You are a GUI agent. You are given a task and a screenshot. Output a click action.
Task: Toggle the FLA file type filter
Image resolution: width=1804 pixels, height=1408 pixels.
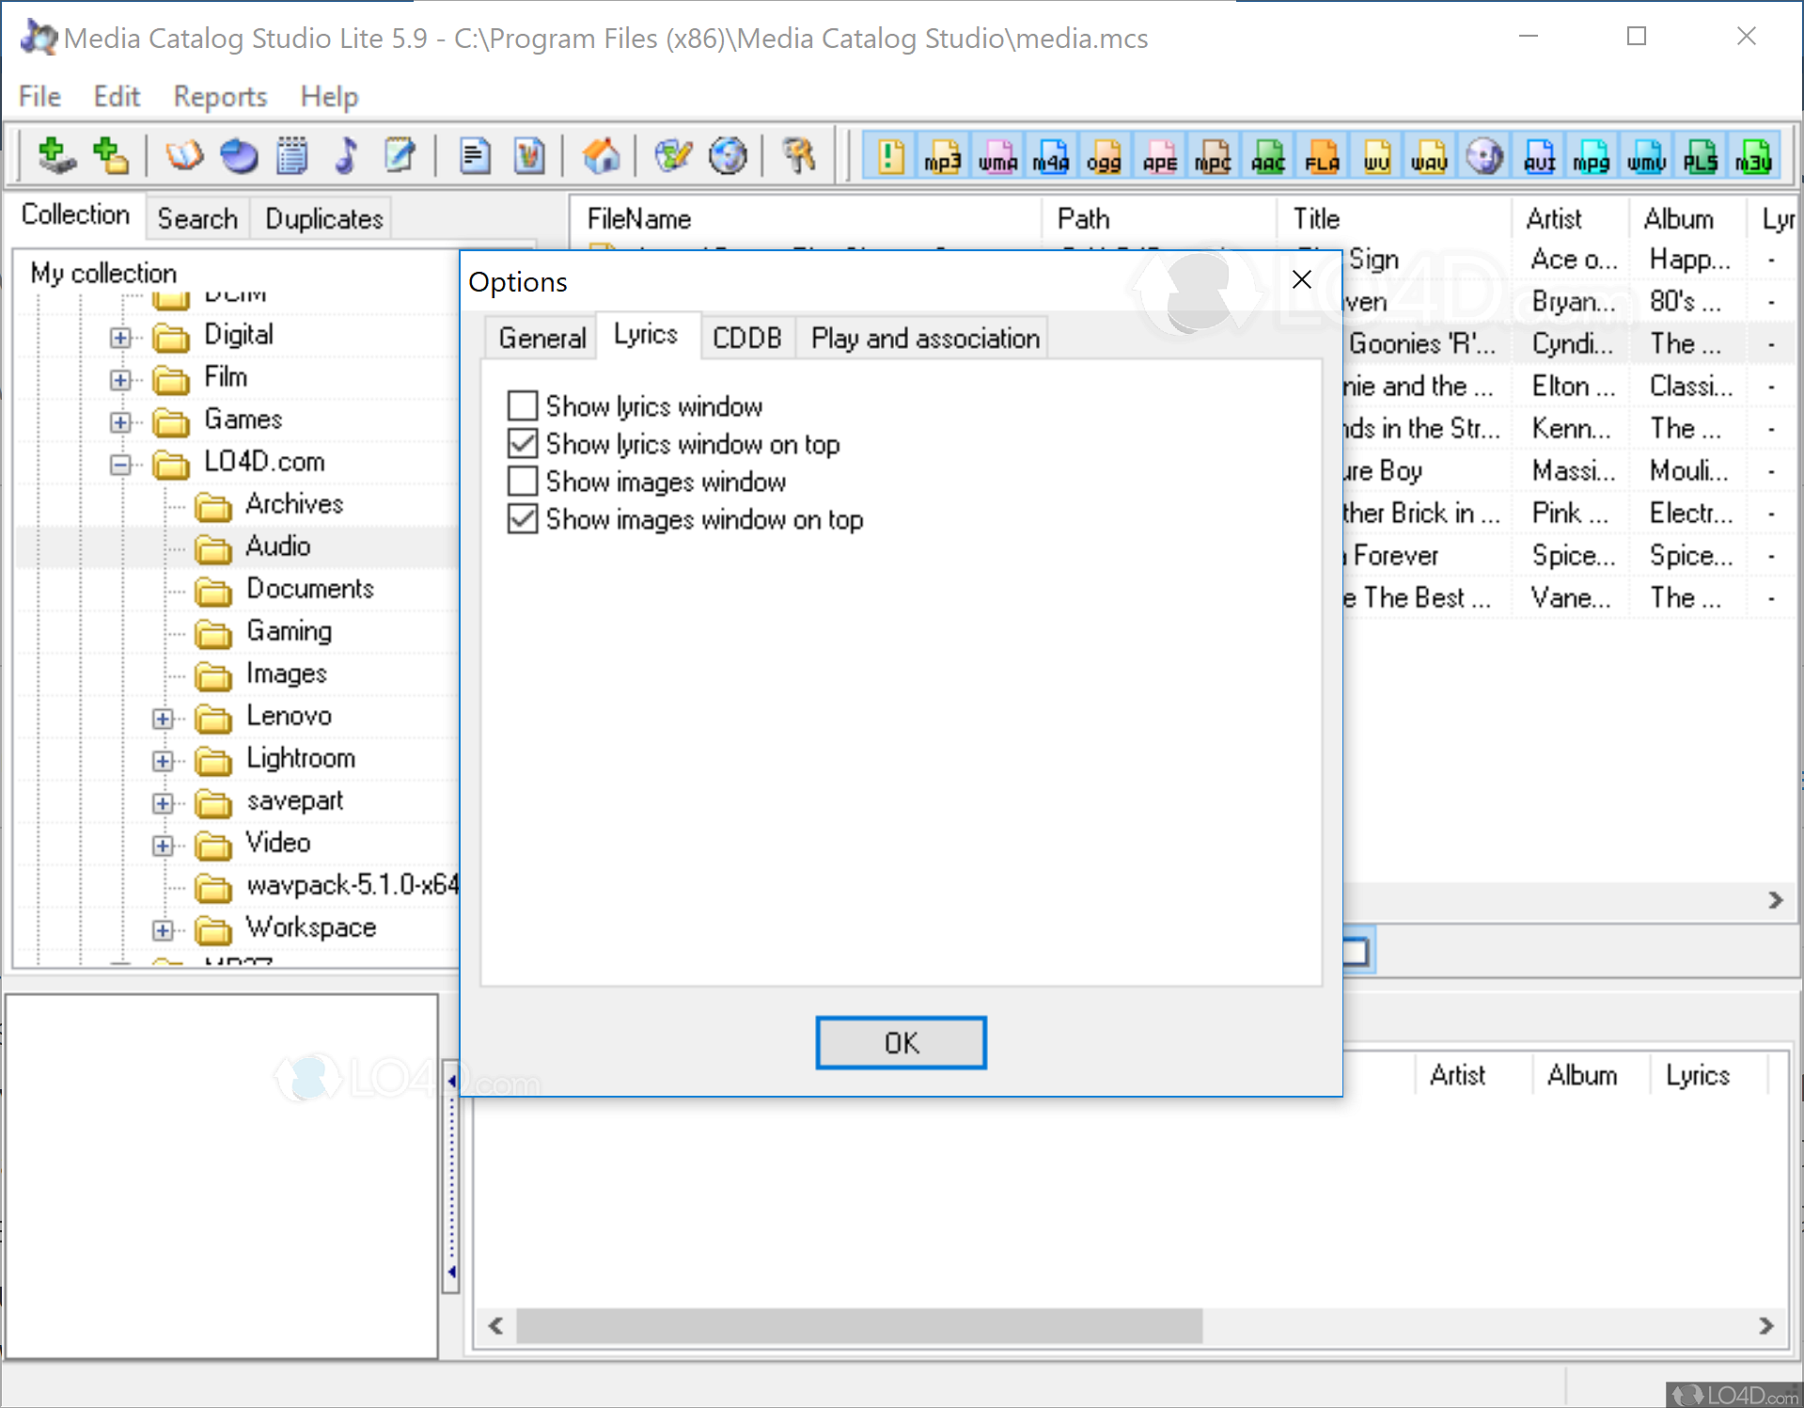1322,156
